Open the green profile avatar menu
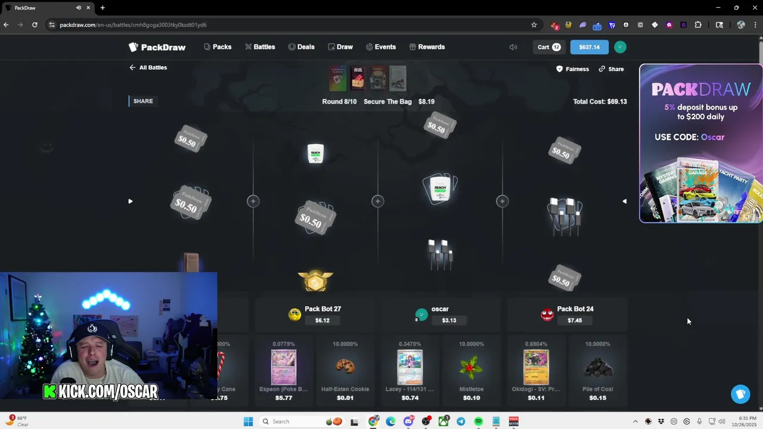This screenshot has width=763, height=429. (620, 47)
